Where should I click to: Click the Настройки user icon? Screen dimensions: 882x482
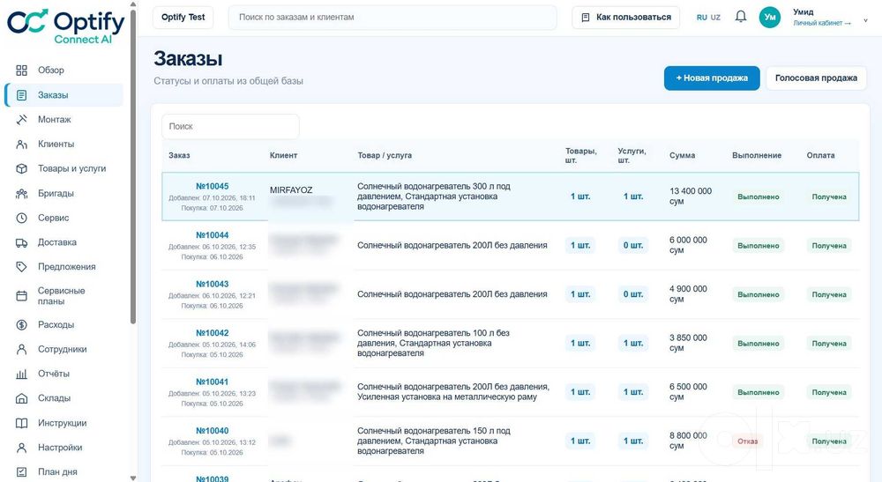coord(21,448)
